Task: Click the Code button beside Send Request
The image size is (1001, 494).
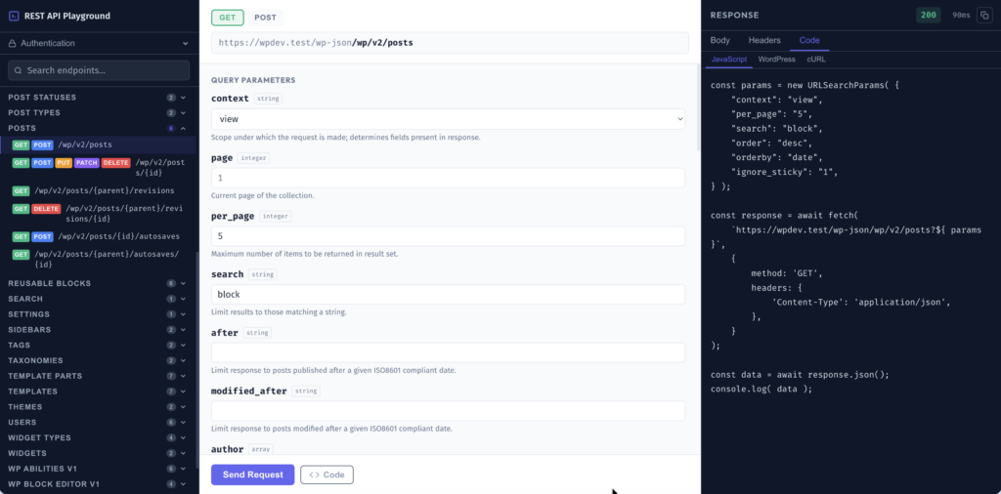Action: (x=326, y=474)
